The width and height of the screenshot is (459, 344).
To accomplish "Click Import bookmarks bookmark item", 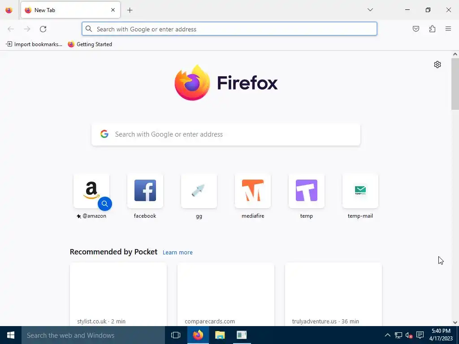I will 34,44.
